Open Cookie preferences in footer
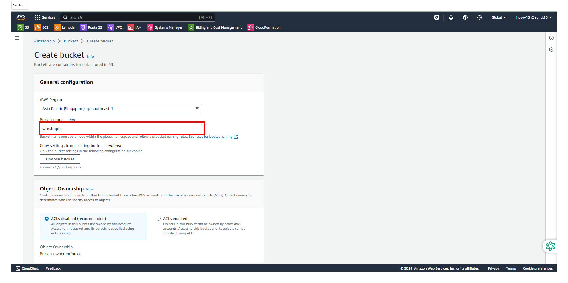This screenshot has height=283, width=568. click(538, 268)
